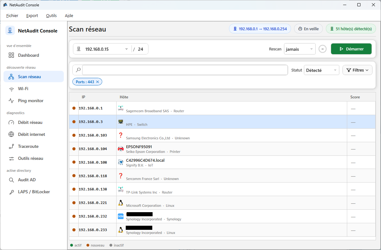Click the Audit AD magnifier icon

pyautogui.click(x=11, y=180)
